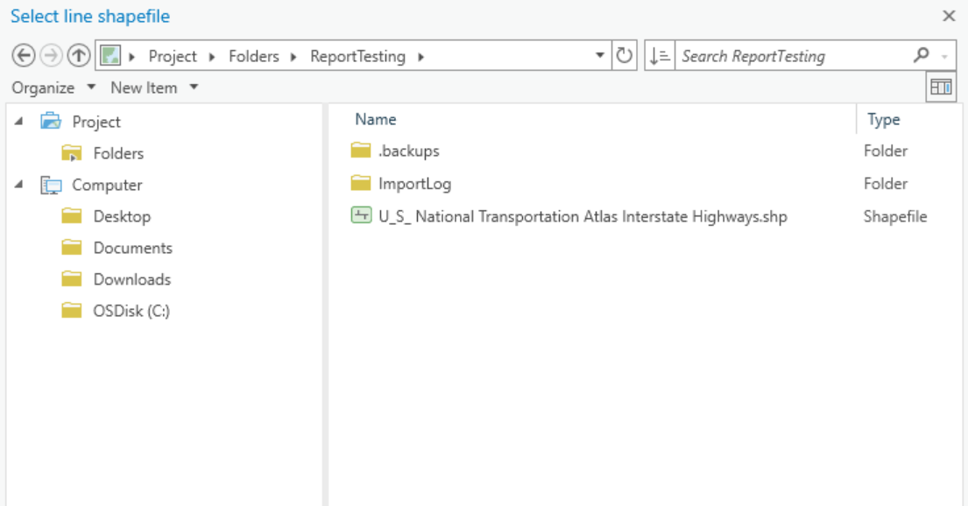Click the ReportTesting breadcrumb segment
The height and width of the screenshot is (506, 968).
point(357,56)
